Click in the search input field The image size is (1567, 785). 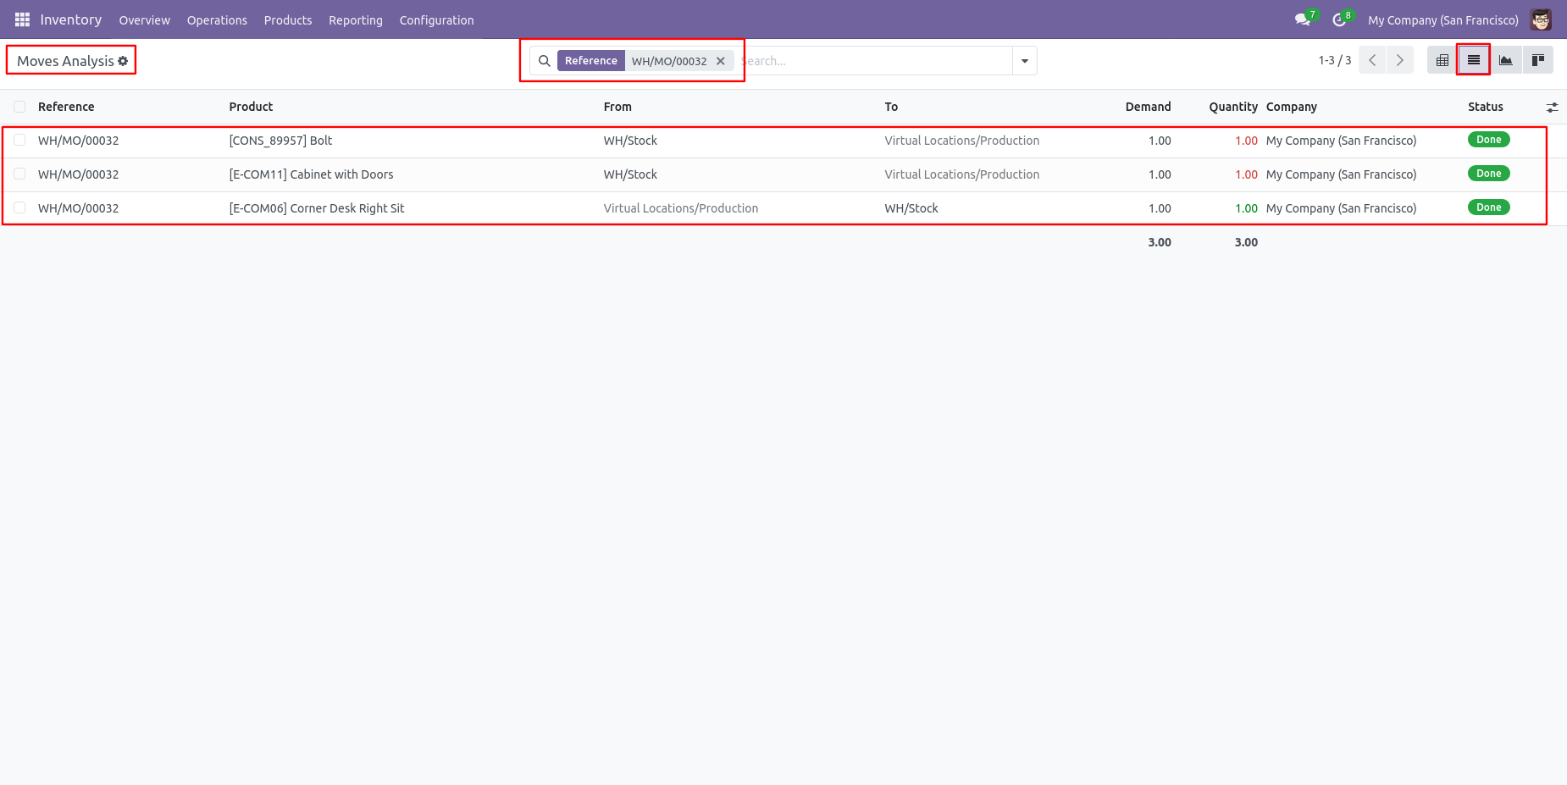pos(872,61)
